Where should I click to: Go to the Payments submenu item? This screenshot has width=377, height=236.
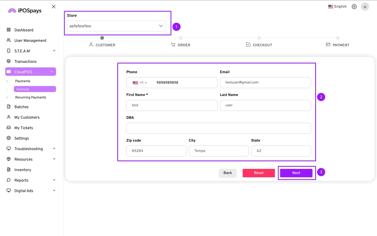[23, 81]
